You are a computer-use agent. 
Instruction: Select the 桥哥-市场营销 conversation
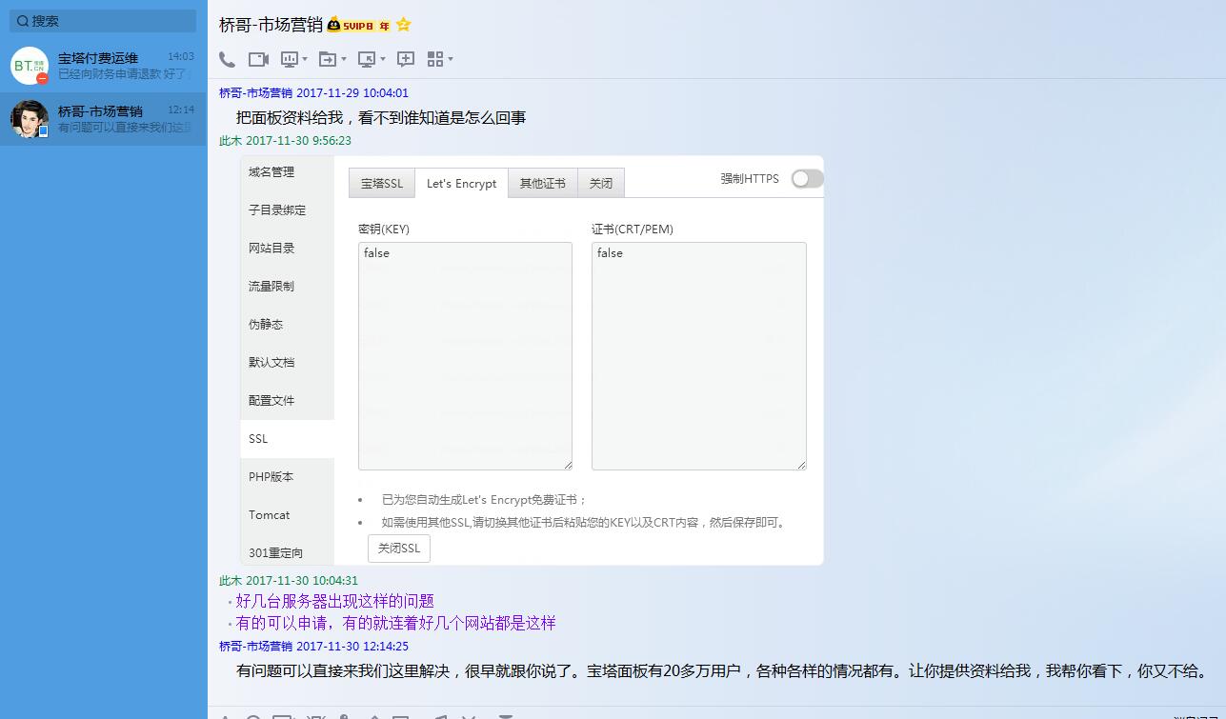(103, 119)
